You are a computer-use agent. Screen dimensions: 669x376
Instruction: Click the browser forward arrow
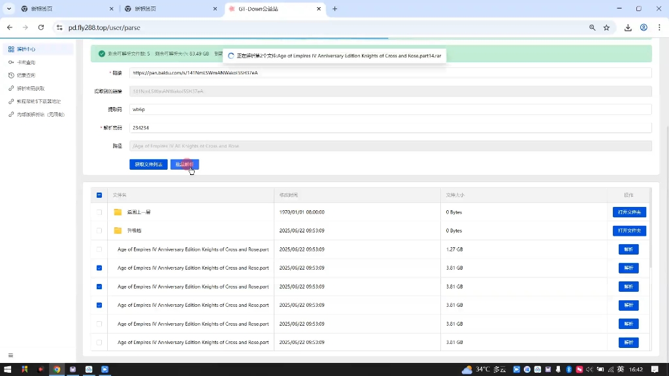click(x=25, y=27)
